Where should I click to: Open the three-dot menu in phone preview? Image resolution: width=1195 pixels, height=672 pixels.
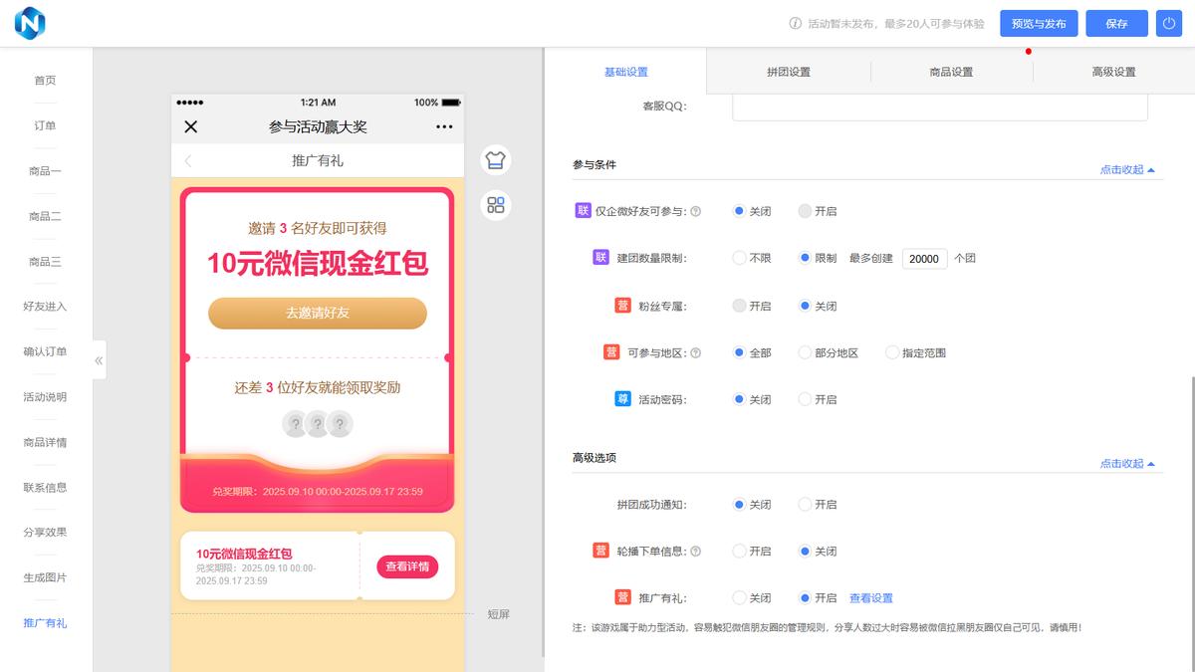pos(444,126)
